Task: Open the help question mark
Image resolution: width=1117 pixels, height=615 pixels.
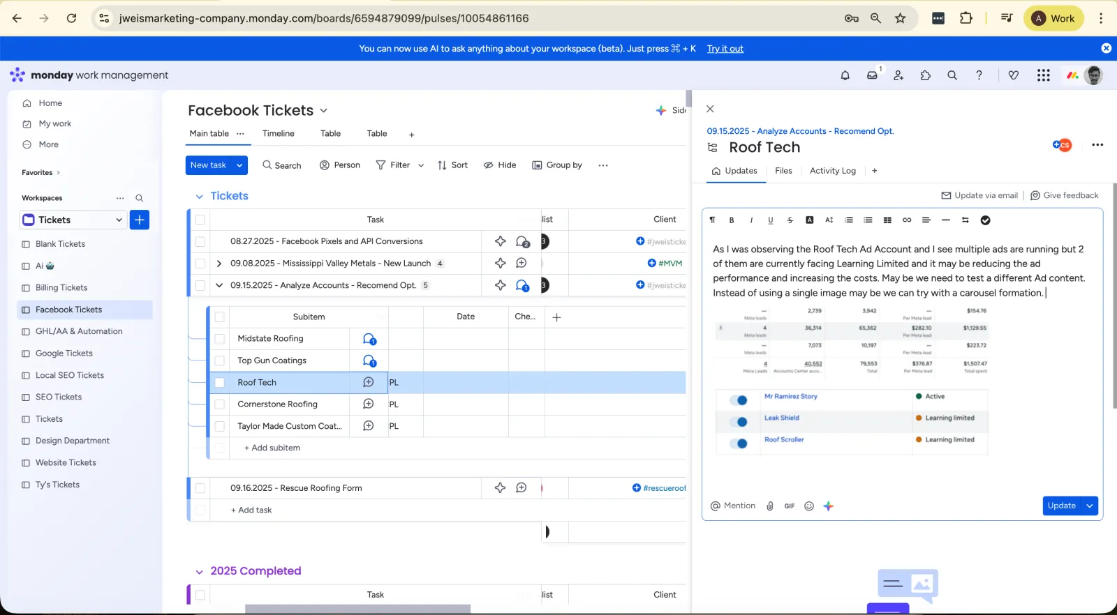Action: coord(979,75)
